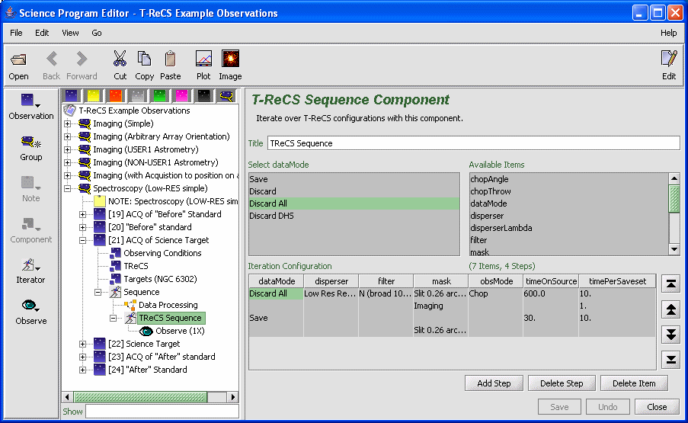Click the Add Step button
Image resolution: width=688 pixels, height=423 pixels.
point(494,383)
